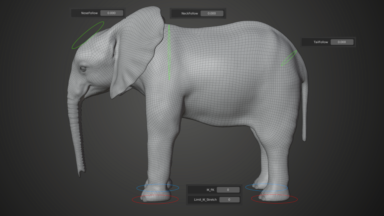The image size is (384, 216).
Task: Click the NeckFollow property label
Action: (x=190, y=14)
